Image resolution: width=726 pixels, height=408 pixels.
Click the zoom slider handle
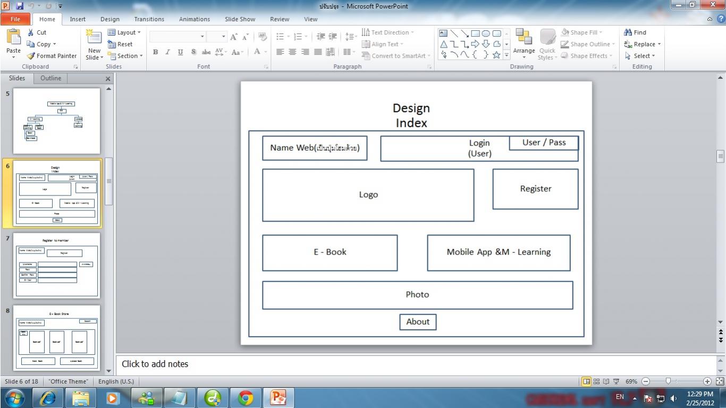(x=668, y=381)
